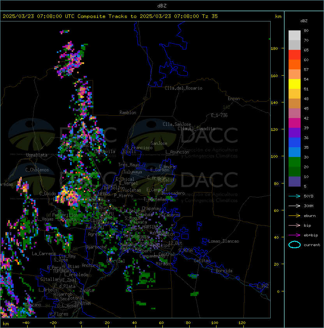Click the 'Carrizal' map label

pos(116,261)
